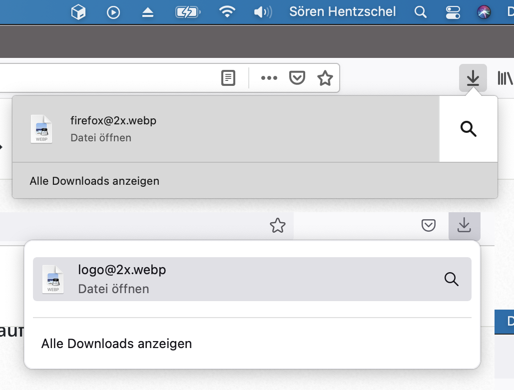Screen dimensions: 514x390
Task: Show firefox@2x.webp in Finder magnifier
Action: 468,129
